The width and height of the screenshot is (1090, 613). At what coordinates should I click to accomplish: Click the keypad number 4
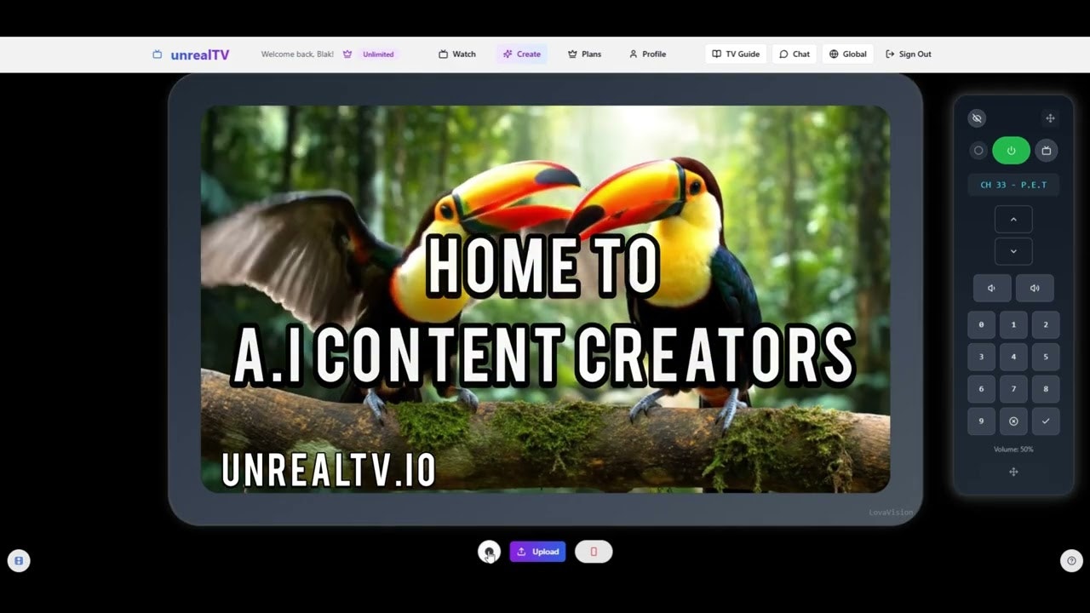(1013, 357)
